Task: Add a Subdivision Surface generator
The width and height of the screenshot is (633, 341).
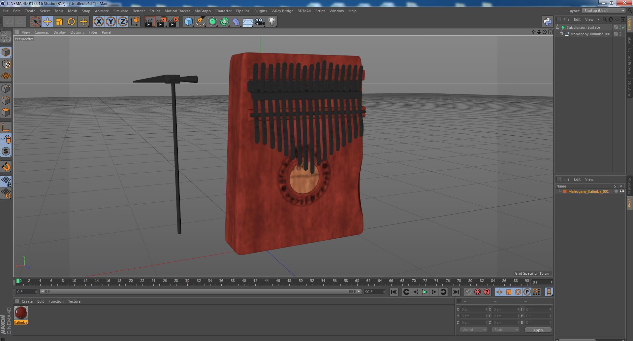Action: pyautogui.click(x=212, y=22)
